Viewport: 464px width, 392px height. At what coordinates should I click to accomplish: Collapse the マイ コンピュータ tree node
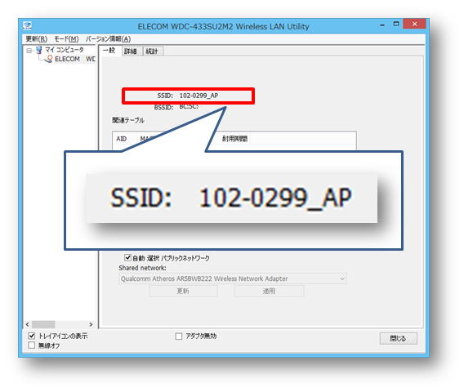click(x=29, y=51)
